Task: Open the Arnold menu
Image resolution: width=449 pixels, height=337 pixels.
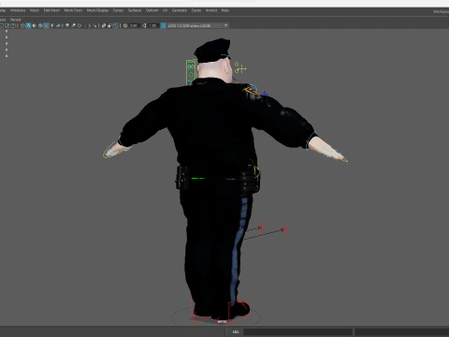Action: click(211, 10)
